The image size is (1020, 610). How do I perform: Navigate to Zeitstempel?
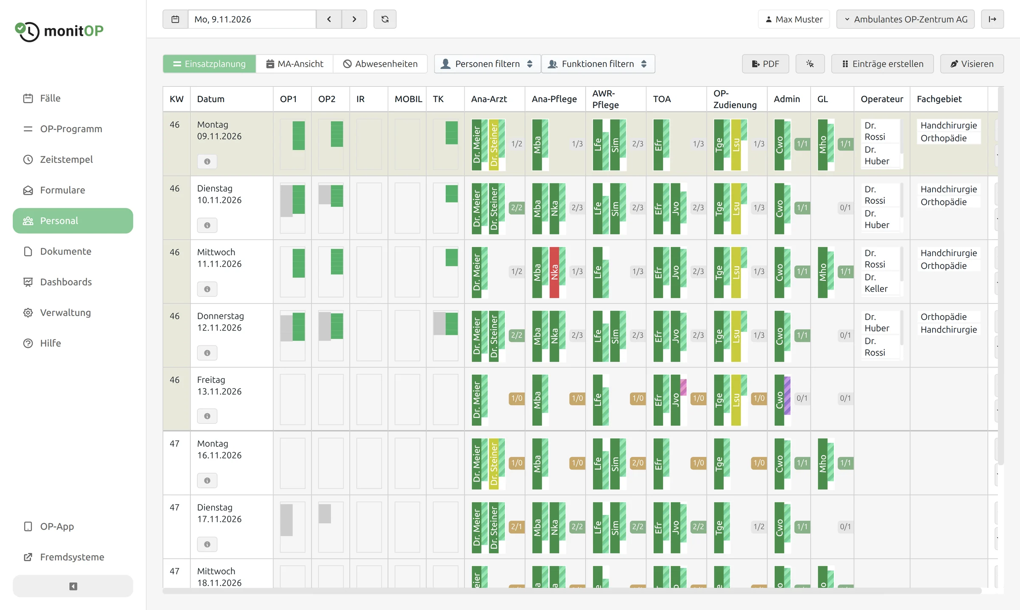[73, 160]
